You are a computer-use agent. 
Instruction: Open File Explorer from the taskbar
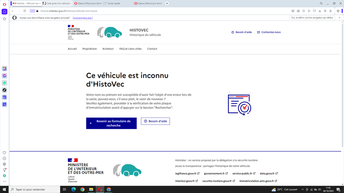click(91, 190)
